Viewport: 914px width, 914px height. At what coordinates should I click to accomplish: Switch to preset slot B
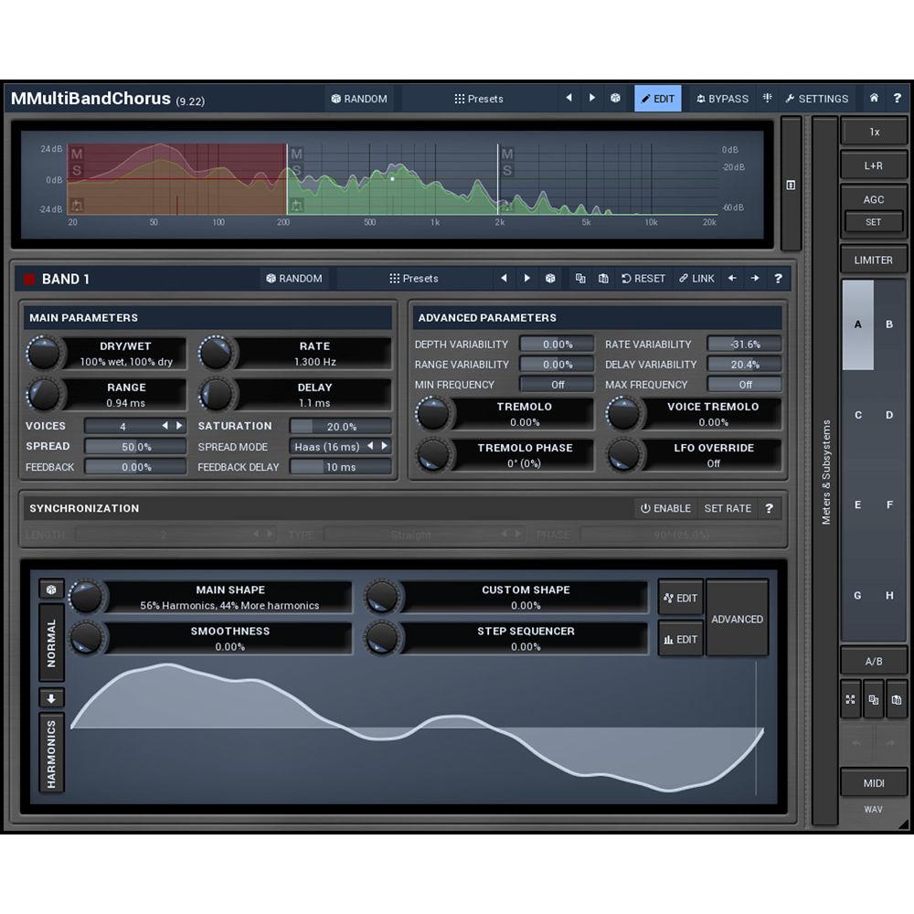tap(888, 324)
